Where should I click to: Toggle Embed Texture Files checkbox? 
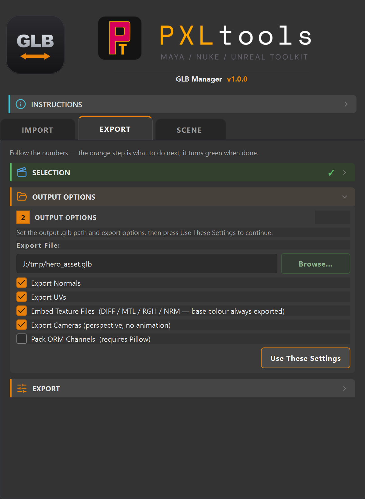tap(22, 311)
